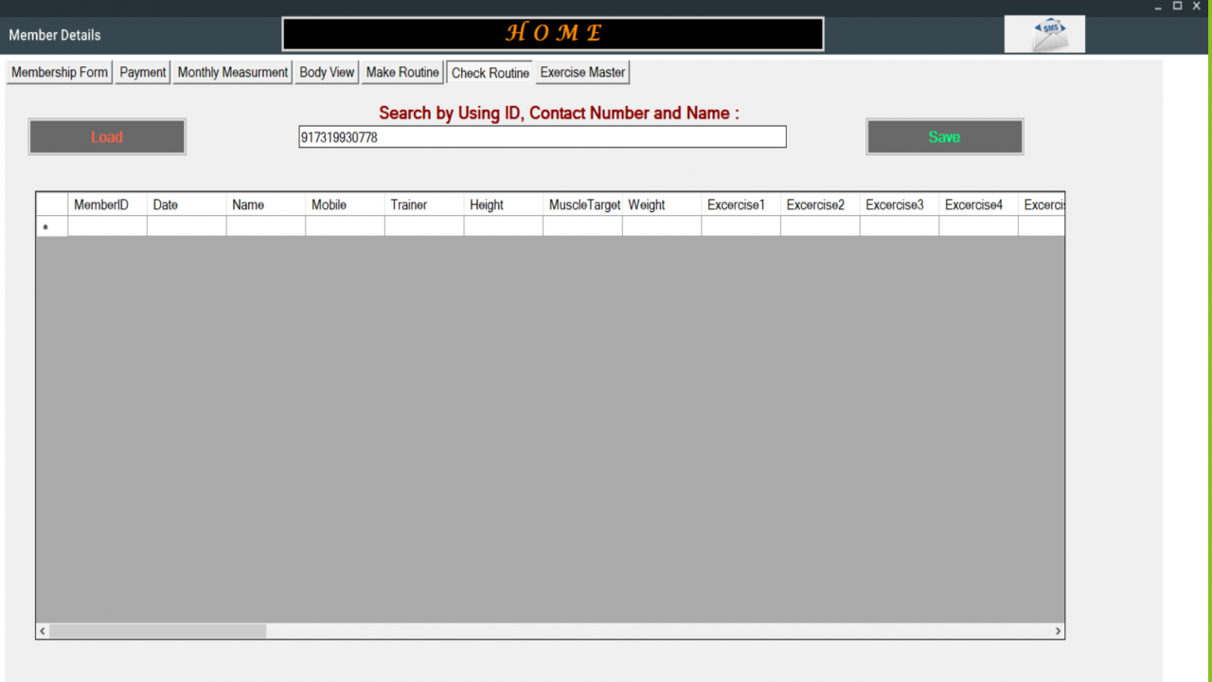Click the Excercise1 column header
Screen dimensions: 1212x682
741,205
